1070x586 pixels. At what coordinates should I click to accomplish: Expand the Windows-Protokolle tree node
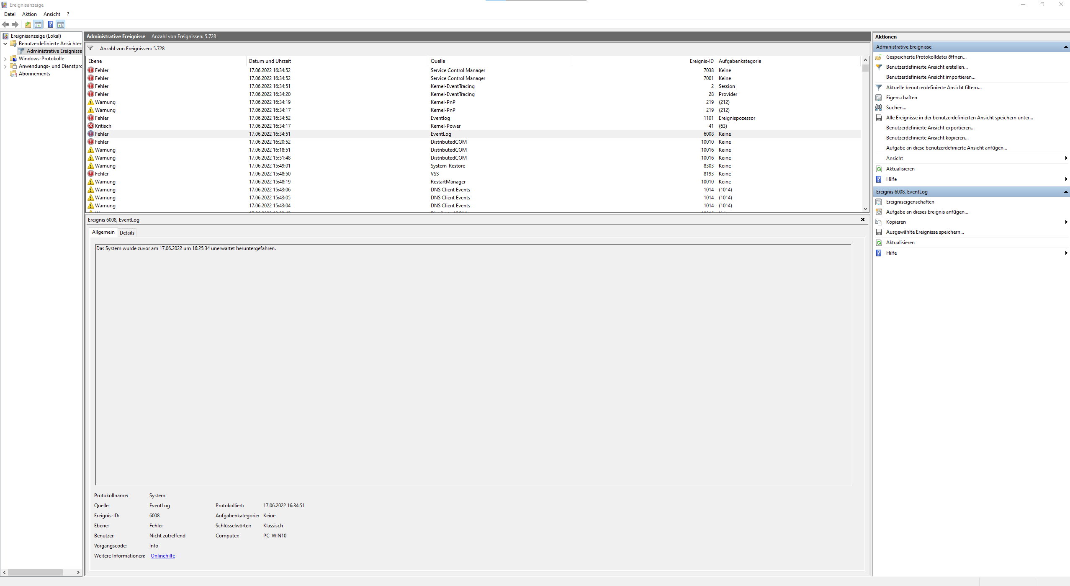(x=5, y=59)
